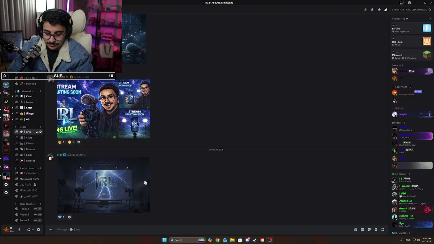
Task: Open the Photos channel
Action: [28, 143]
